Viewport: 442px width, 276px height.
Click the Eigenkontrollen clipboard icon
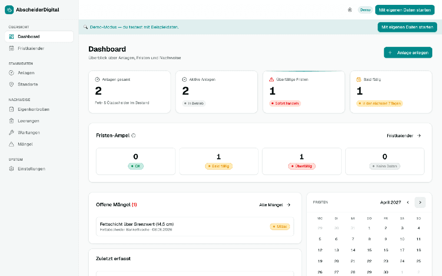point(11,109)
